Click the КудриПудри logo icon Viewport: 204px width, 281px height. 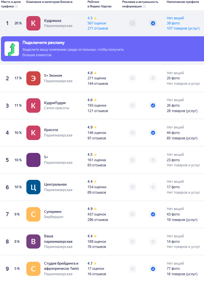pyautogui.click(x=33, y=106)
